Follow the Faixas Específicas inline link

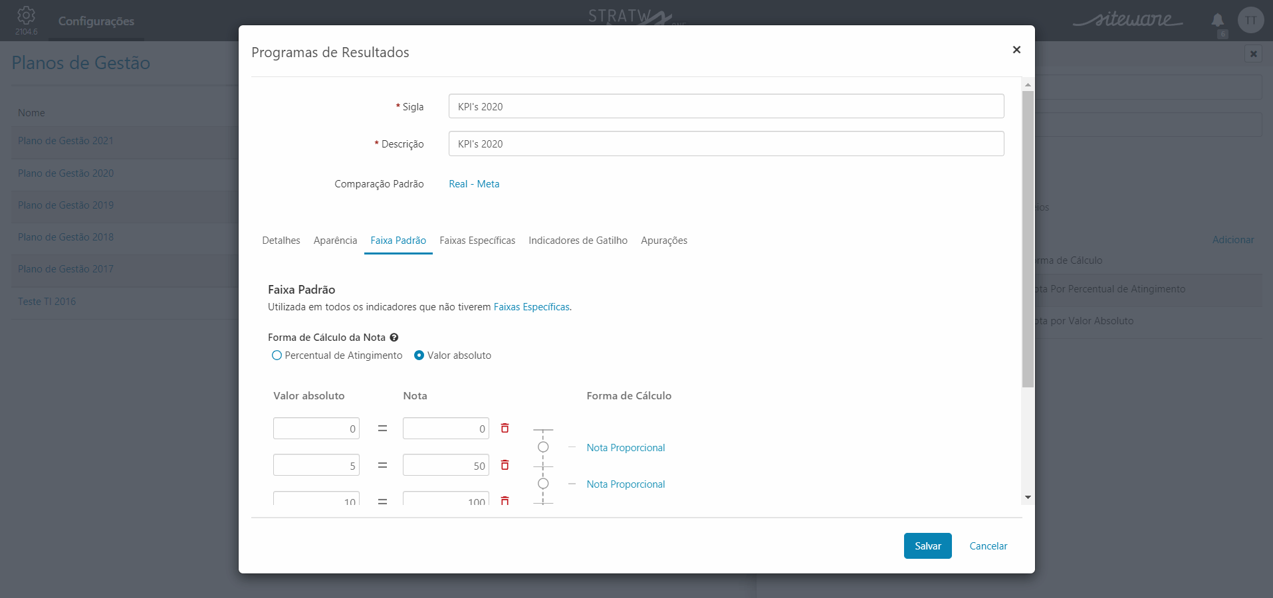(x=531, y=307)
